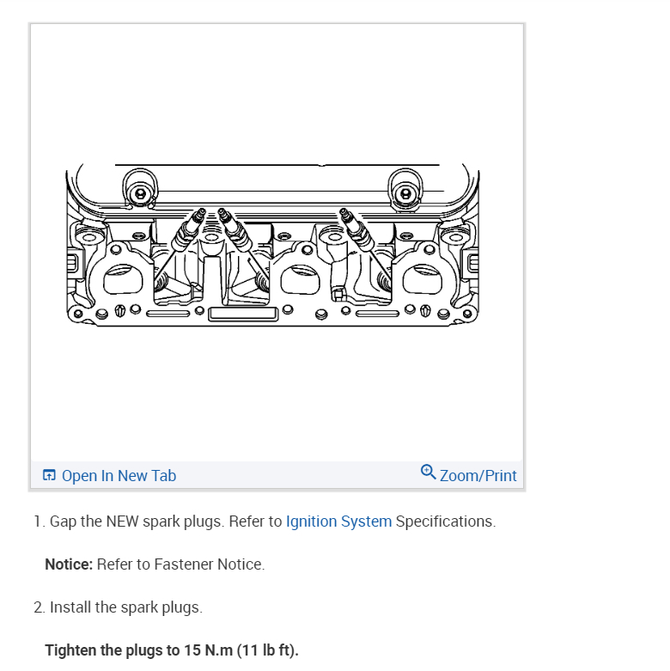
Task: Select the rightmost spark plug in the drawing
Action: (x=356, y=229)
